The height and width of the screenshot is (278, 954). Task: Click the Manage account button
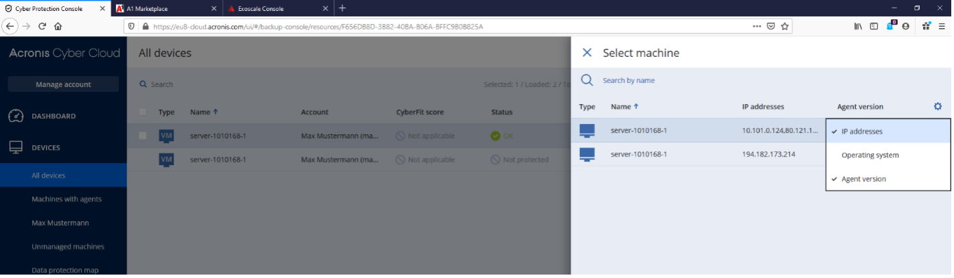[x=63, y=84]
